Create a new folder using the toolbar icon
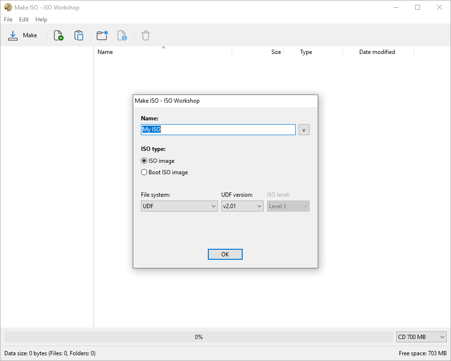451x361 pixels. pos(102,35)
